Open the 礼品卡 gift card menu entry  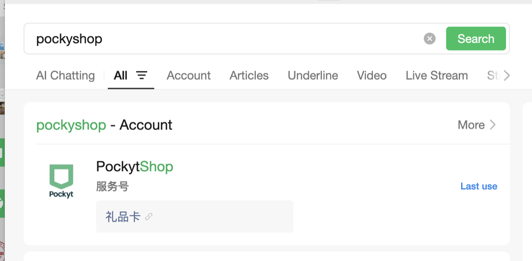[195, 217]
